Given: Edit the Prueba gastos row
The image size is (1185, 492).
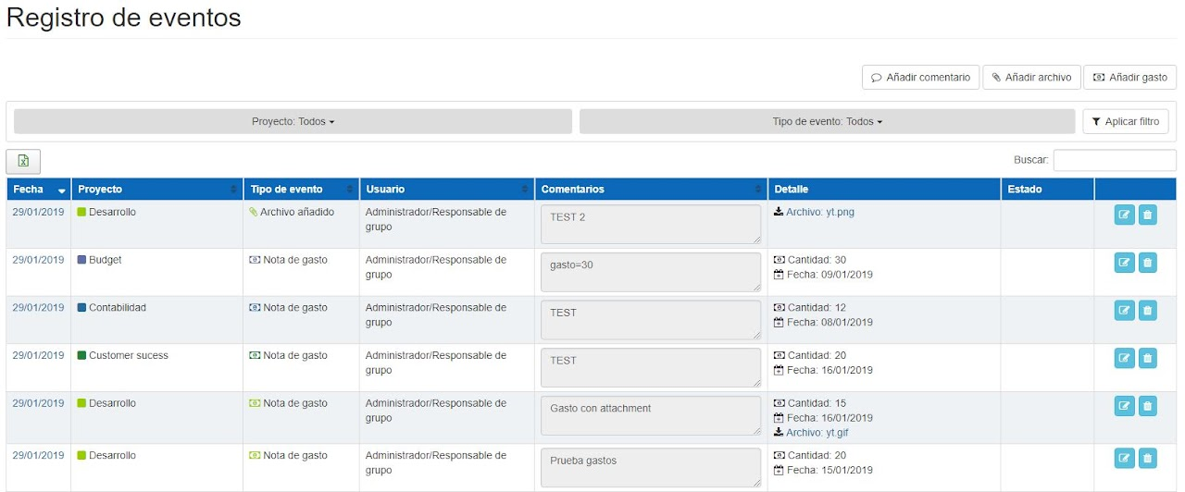Looking at the screenshot, I should click(x=1124, y=458).
